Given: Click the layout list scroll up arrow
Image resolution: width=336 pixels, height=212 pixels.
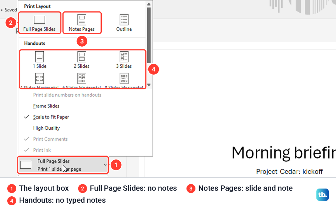Looking at the screenshot, I should tap(149, 4).
